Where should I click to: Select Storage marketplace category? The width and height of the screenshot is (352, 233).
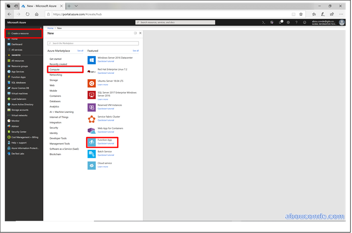click(x=53, y=80)
